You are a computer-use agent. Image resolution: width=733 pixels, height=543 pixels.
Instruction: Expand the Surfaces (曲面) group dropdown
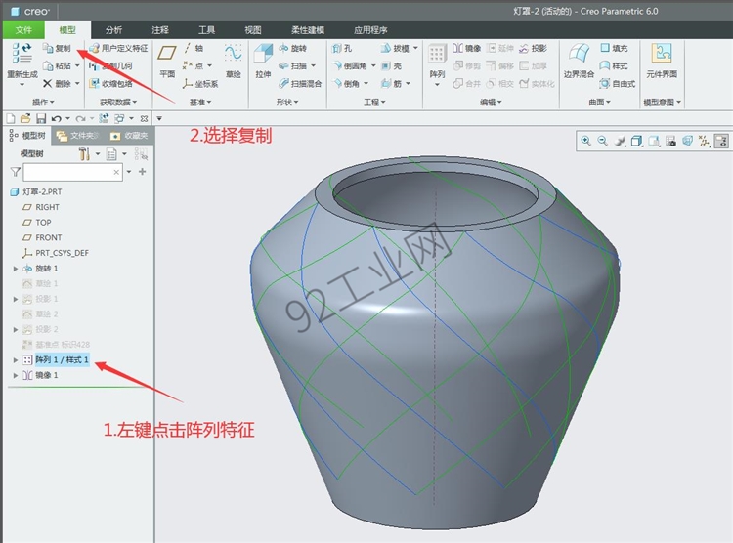point(599,102)
